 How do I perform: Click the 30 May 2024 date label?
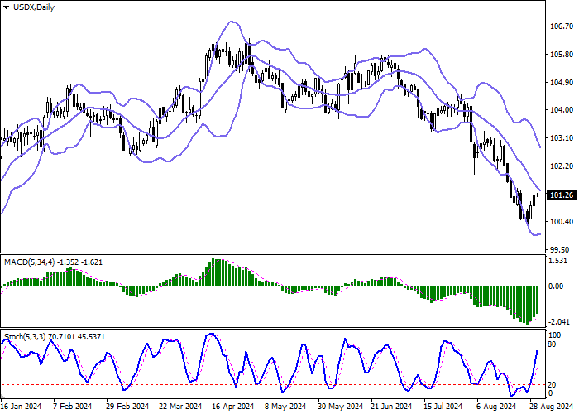[x=340, y=407]
